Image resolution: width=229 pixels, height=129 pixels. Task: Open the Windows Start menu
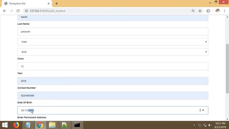(5, 125)
